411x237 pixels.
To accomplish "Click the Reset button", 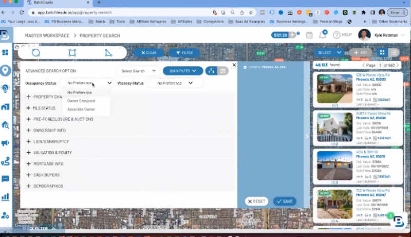I will tap(256, 202).
